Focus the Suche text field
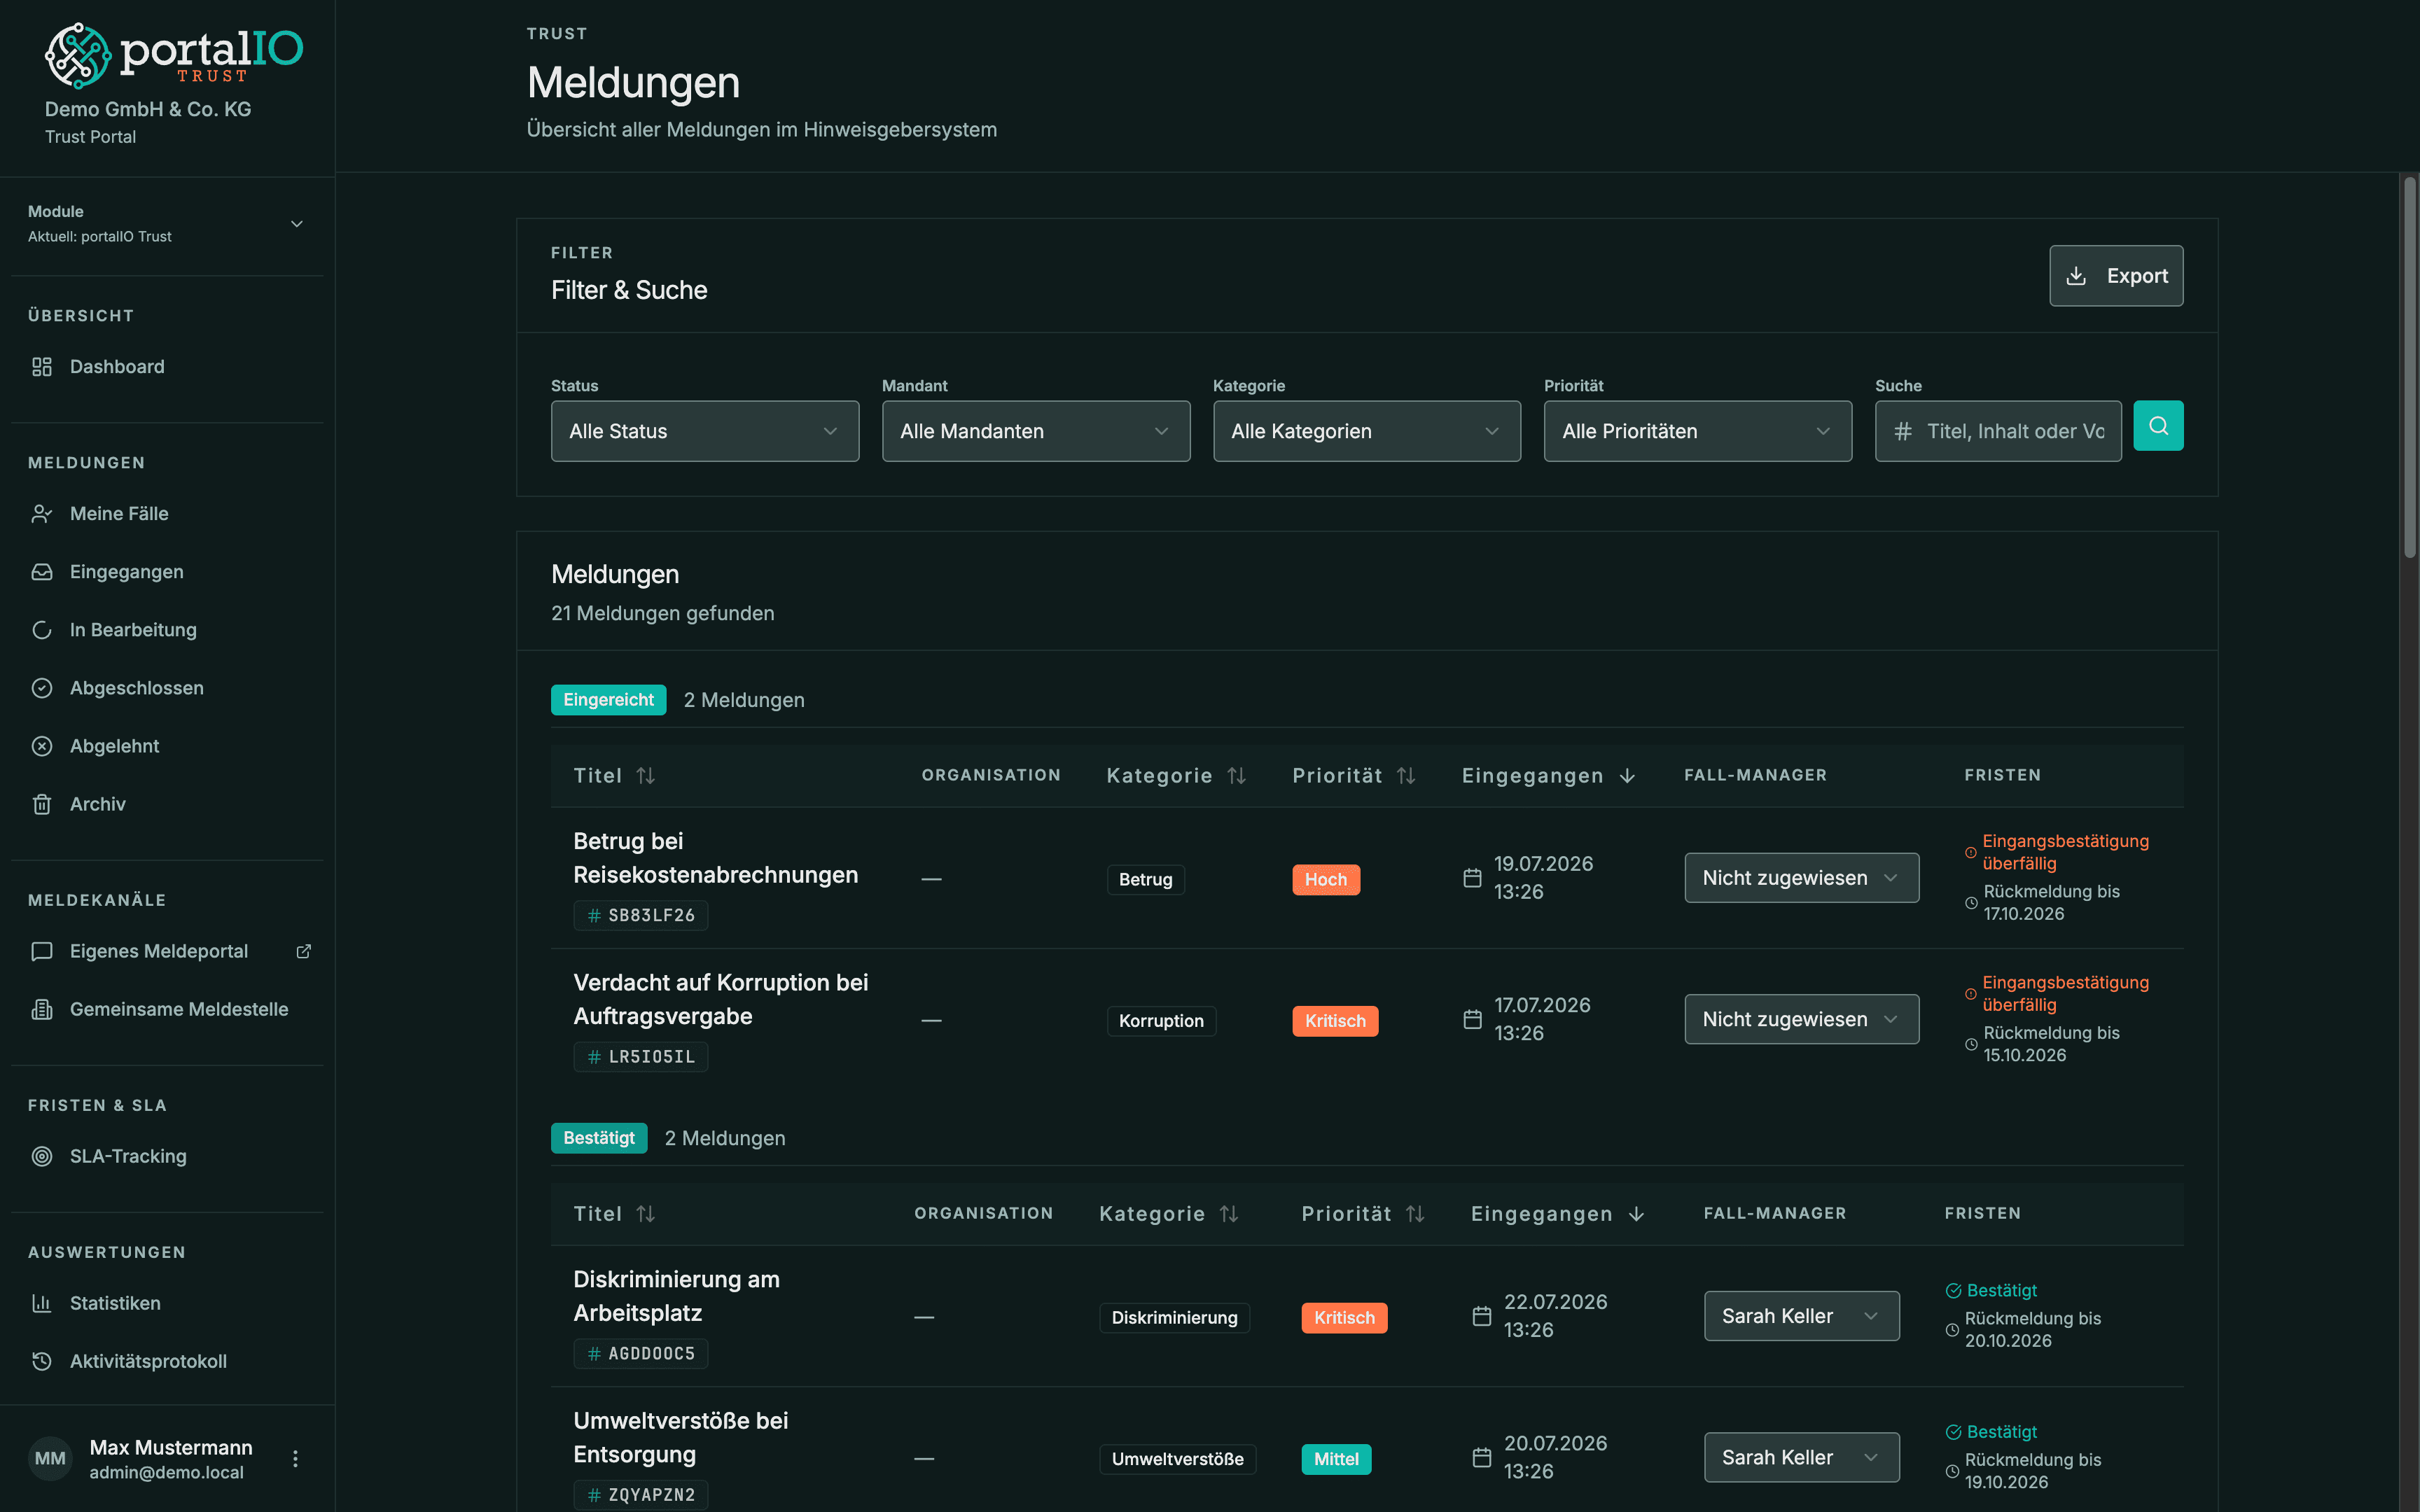Screen dimensions: 2420x1512 (1998, 431)
